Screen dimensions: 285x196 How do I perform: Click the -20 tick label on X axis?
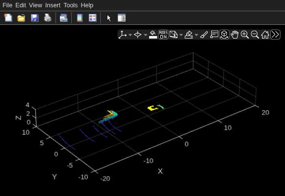click(105, 178)
